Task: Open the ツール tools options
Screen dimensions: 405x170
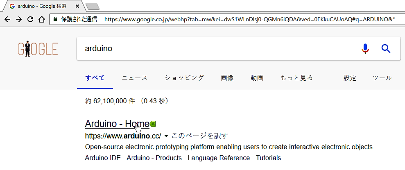Action: pyautogui.click(x=382, y=78)
